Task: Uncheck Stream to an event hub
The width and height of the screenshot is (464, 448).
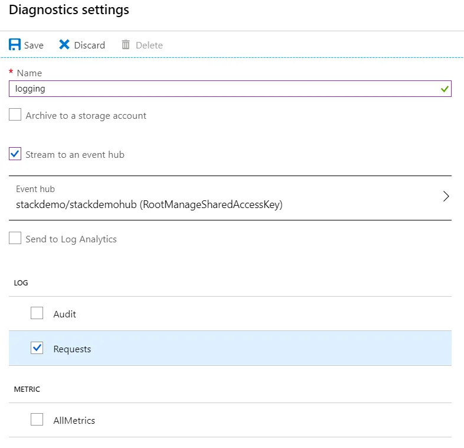Action: pyautogui.click(x=15, y=154)
